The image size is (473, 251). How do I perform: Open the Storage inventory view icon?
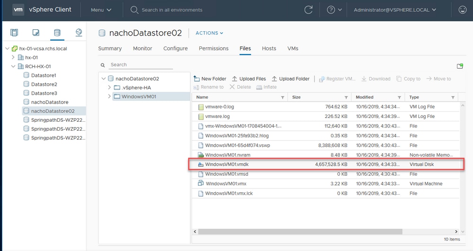click(57, 32)
